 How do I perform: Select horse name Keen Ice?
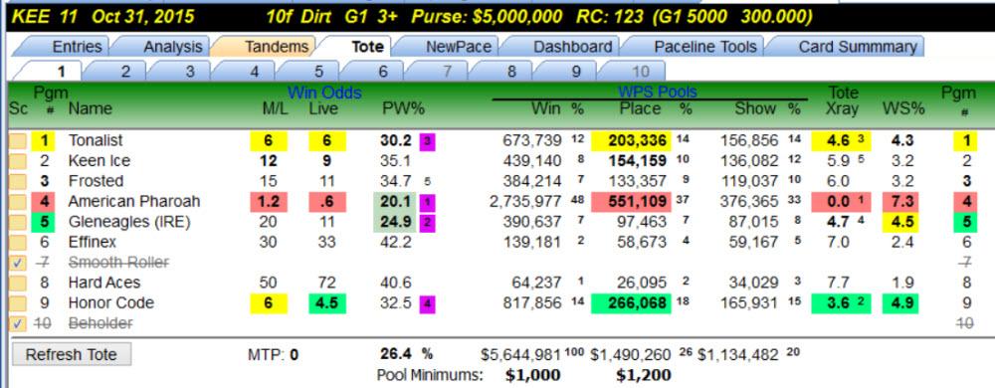(x=99, y=161)
